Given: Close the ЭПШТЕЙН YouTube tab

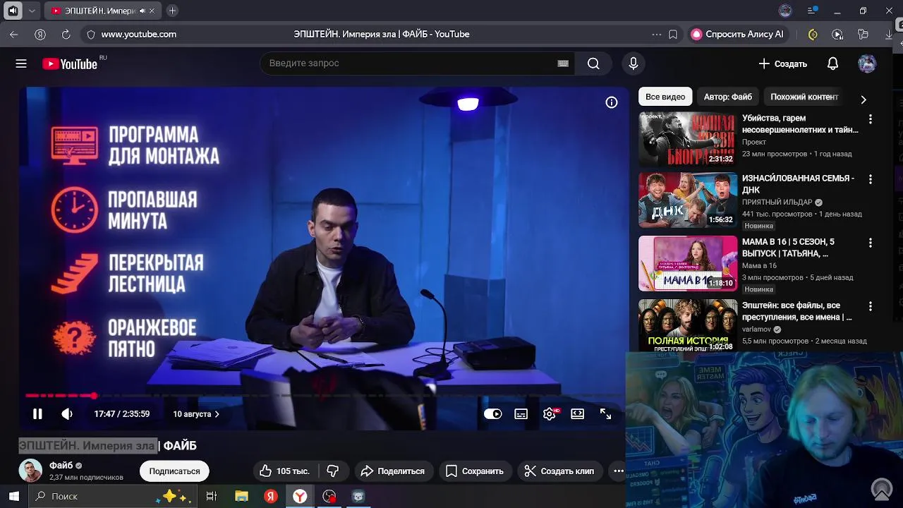Looking at the screenshot, I should 152,11.
